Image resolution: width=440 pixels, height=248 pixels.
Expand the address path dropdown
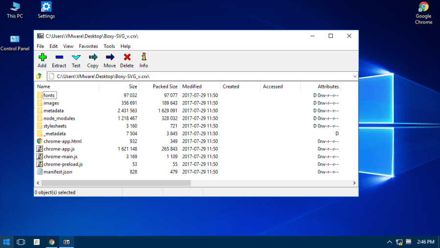click(x=354, y=77)
